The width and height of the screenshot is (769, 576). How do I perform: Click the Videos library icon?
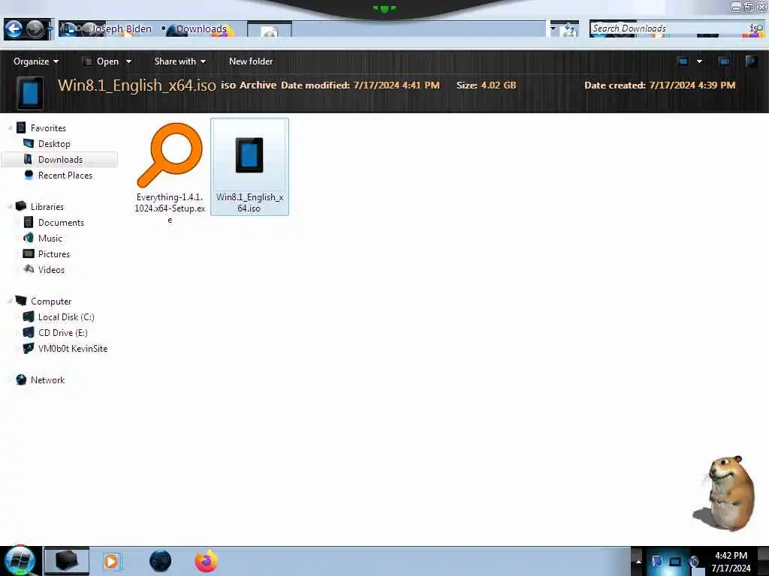29,269
